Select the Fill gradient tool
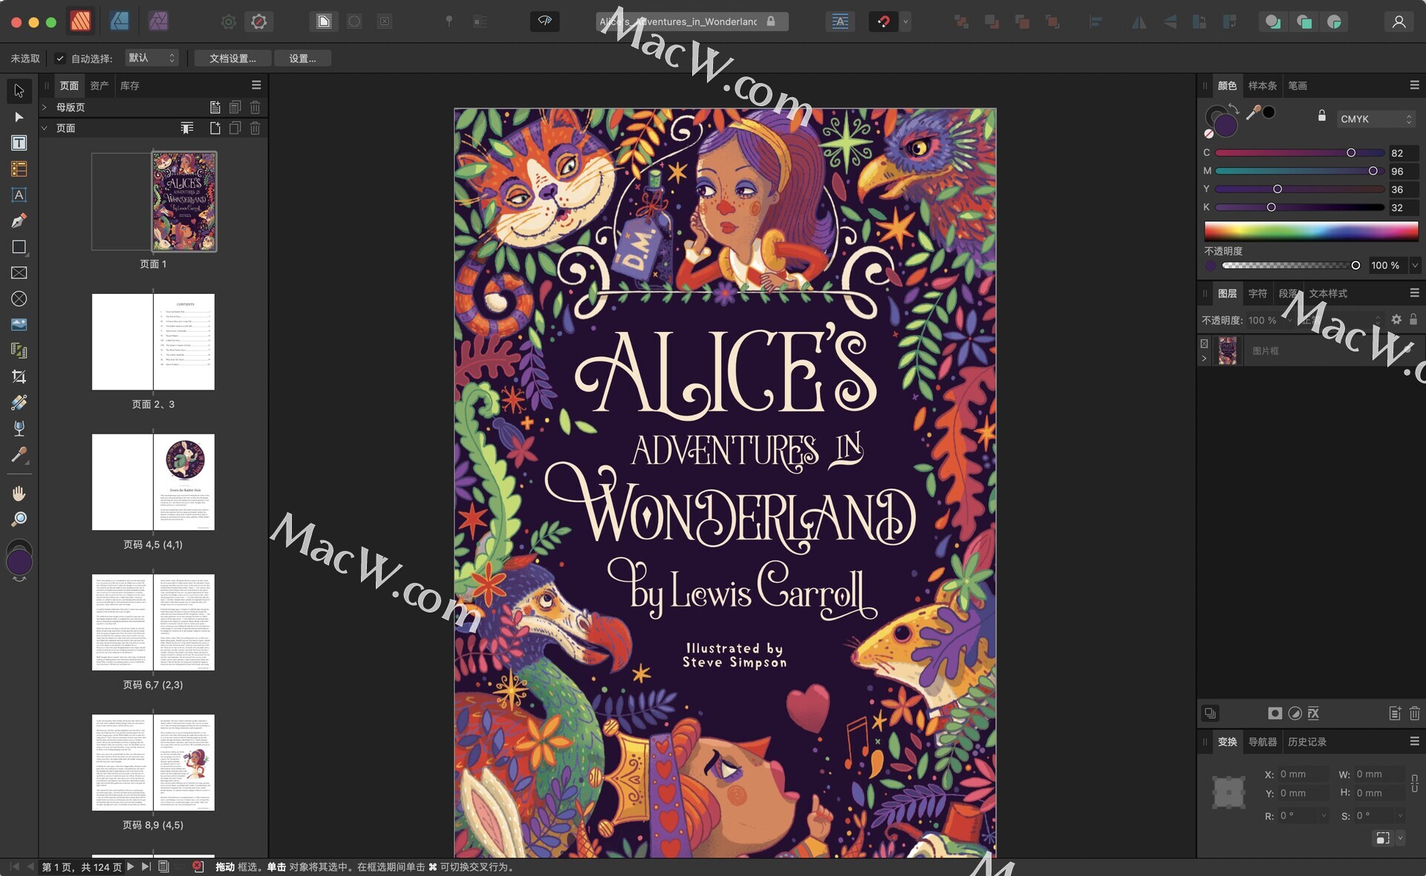Viewport: 1426px width, 876px height. pyautogui.click(x=19, y=403)
